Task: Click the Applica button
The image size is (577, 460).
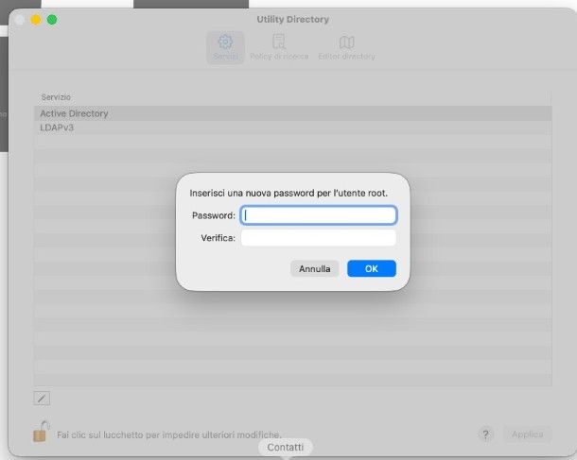Action: (527, 434)
